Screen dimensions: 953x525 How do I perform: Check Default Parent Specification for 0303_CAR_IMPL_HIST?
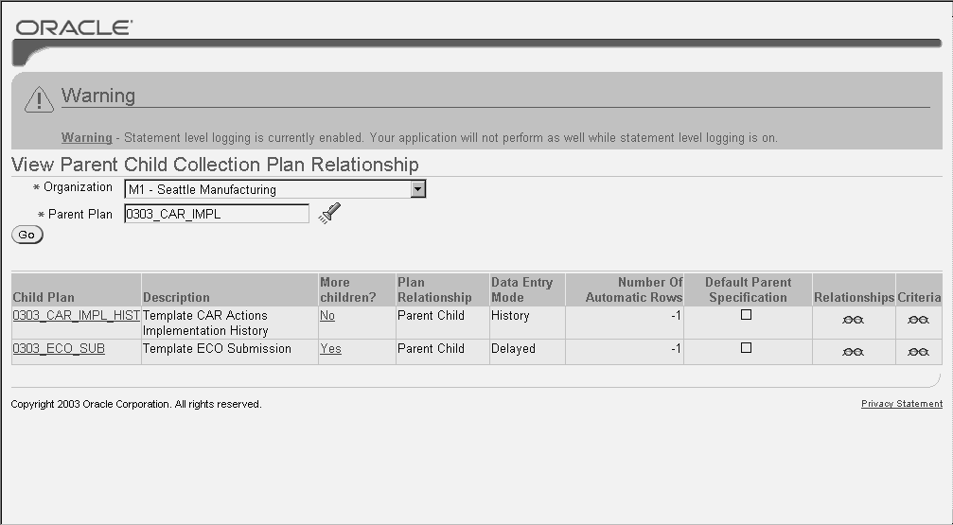746,315
